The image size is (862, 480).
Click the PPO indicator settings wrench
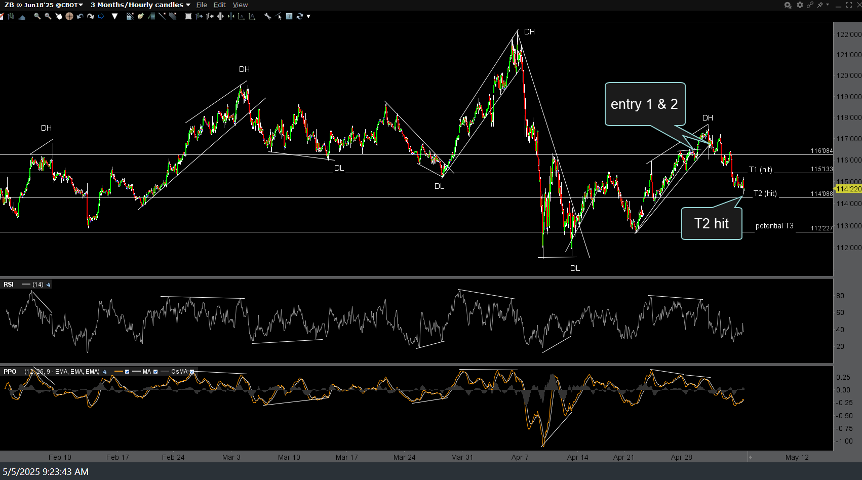[105, 372]
